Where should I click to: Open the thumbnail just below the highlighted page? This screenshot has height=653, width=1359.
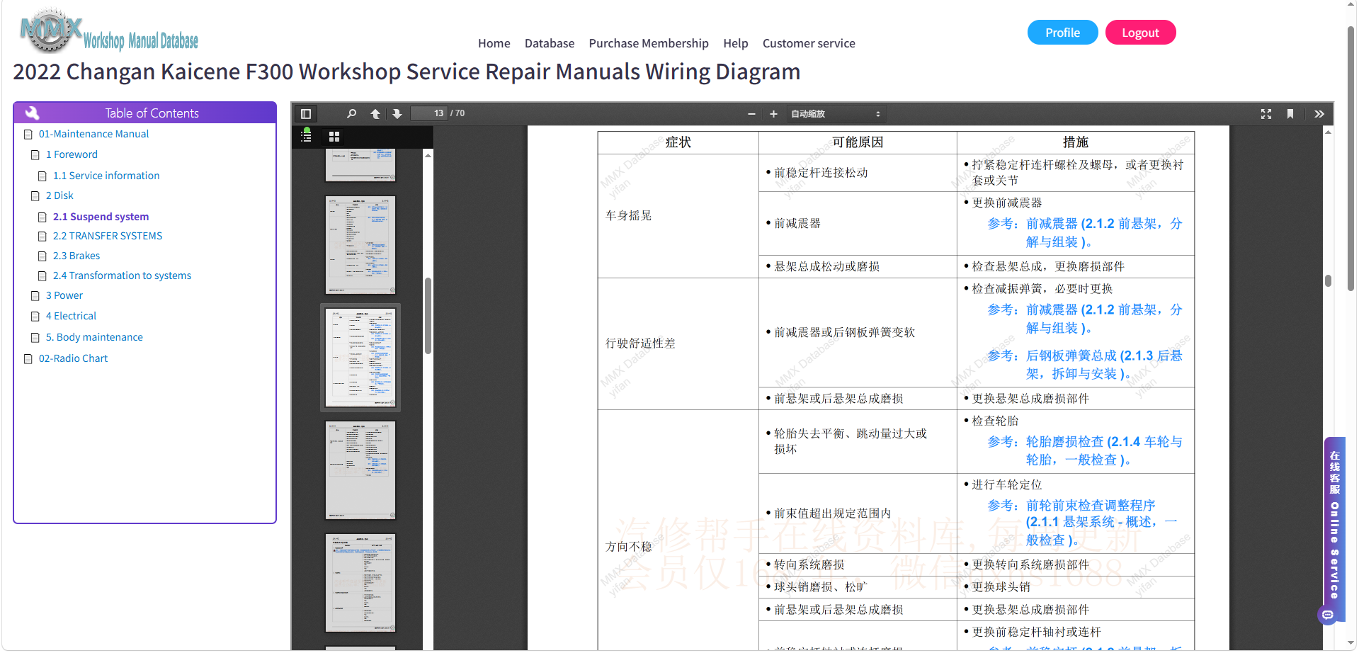[360, 470]
